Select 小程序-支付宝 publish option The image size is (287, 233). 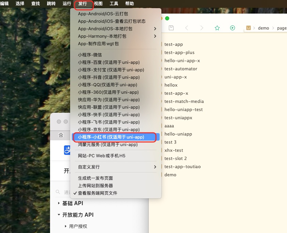(x=116, y=70)
